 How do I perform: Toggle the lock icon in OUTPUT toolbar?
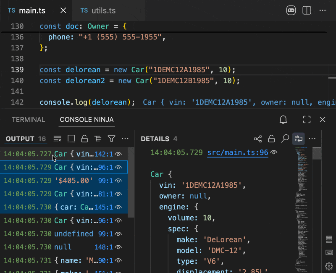click(x=84, y=139)
